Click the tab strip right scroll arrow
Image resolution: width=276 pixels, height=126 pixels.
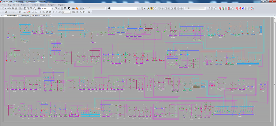tap(274, 16)
